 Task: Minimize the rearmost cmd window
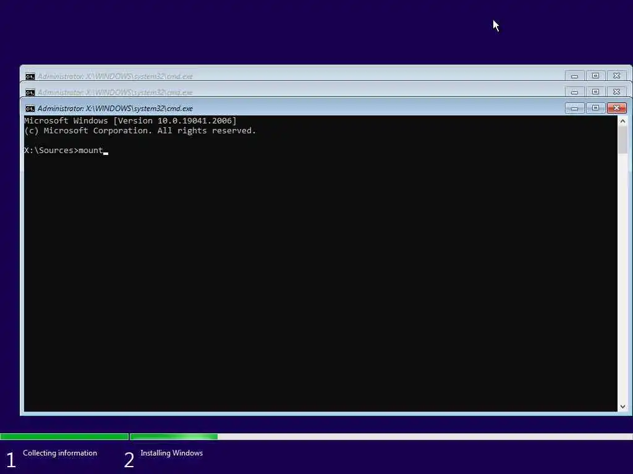(574, 76)
